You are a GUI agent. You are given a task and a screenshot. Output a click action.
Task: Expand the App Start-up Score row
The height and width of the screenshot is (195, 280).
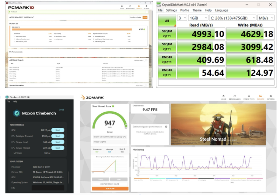point(15,37)
